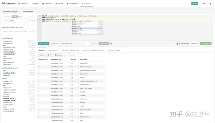
Task: Choose dashboard_title autocomplete suggestion
Action: (x=87, y=30)
